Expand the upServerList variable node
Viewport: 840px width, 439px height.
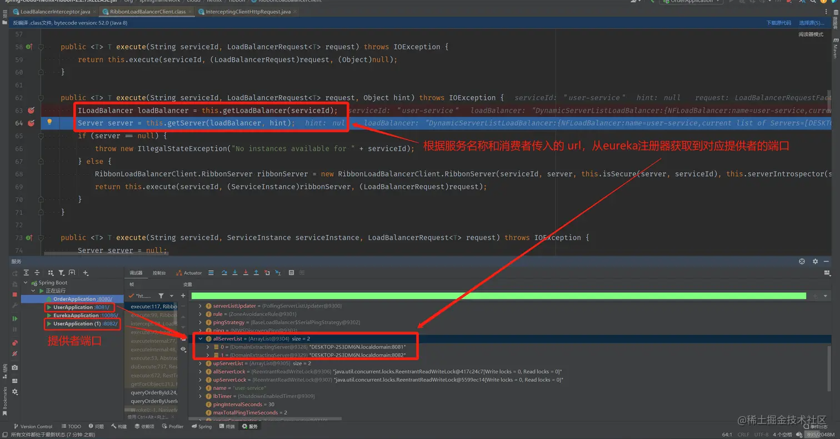click(x=201, y=363)
